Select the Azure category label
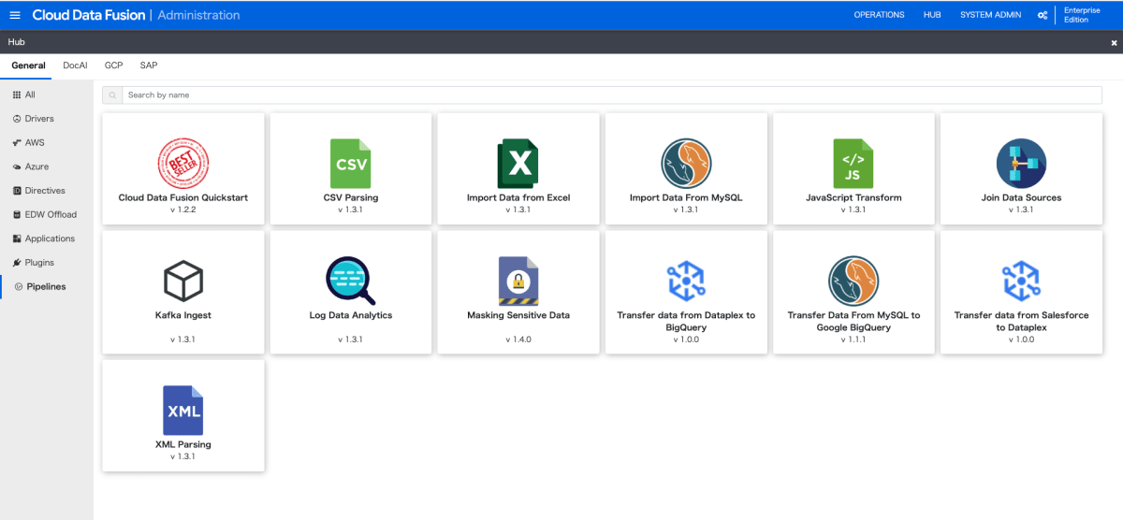This screenshot has width=1123, height=520. click(x=37, y=166)
